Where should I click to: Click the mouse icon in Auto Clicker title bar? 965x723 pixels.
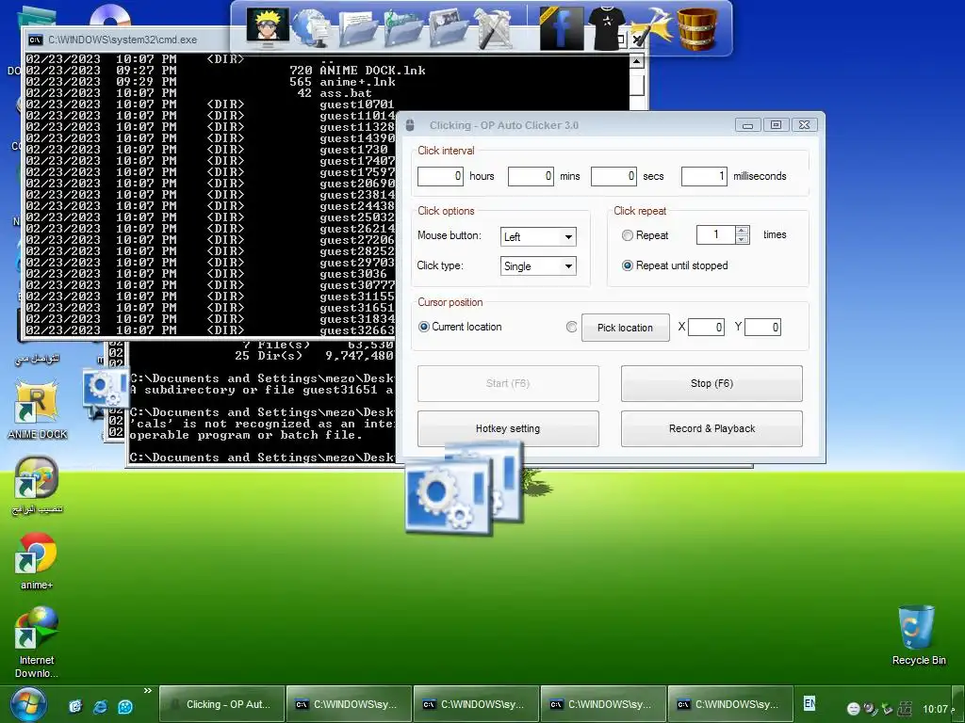(x=411, y=125)
